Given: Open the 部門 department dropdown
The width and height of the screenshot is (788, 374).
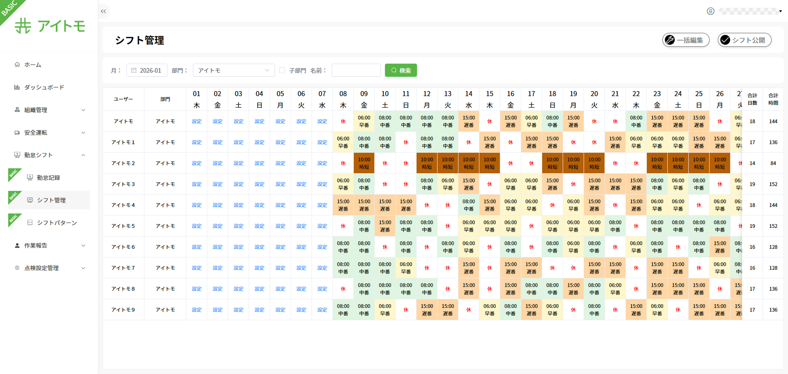Looking at the screenshot, I should point(234,71).
